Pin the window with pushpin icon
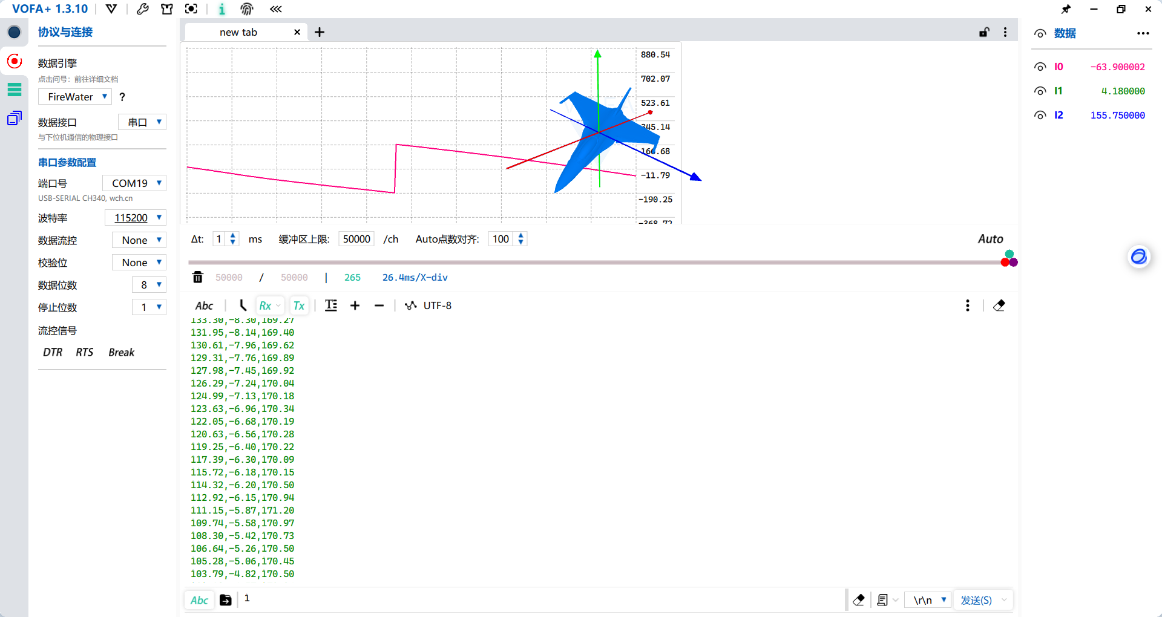Screen dimensions: 1162x617 (x=1066, y=9)
